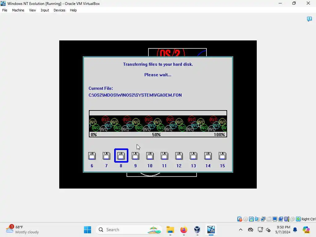Click the keyboard capture arrow icon
This screenshot has width=316, height=237.
click(298, 219)
